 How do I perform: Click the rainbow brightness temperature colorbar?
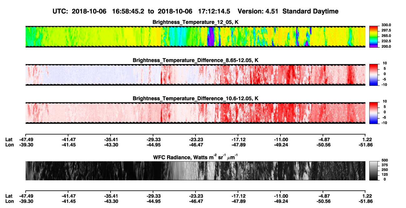tap(373, 37)
